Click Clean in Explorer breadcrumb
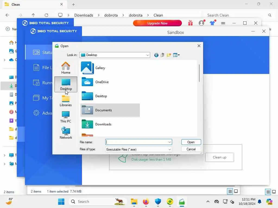The height and width of the screenshot is (208, 278). 158,15
